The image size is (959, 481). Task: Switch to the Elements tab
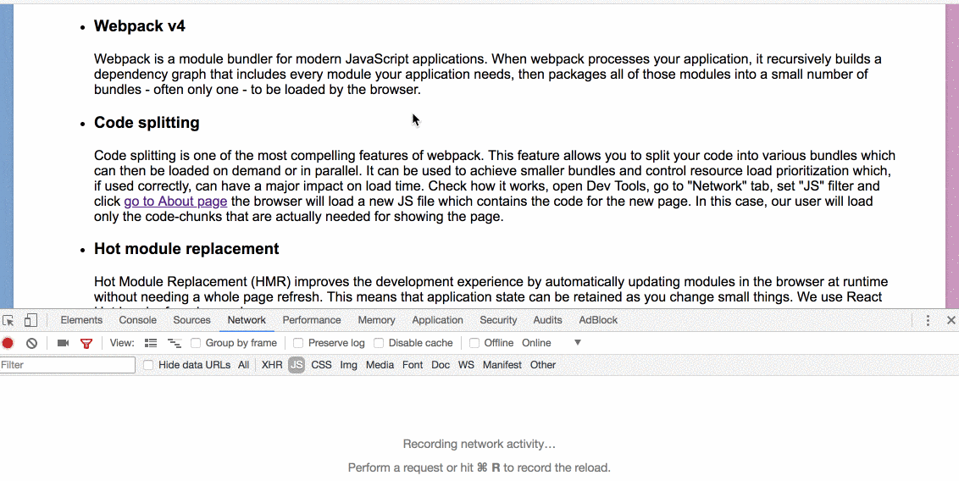point(81,320)
